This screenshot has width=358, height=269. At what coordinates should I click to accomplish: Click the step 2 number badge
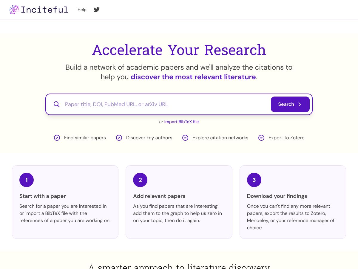(140, 180)
